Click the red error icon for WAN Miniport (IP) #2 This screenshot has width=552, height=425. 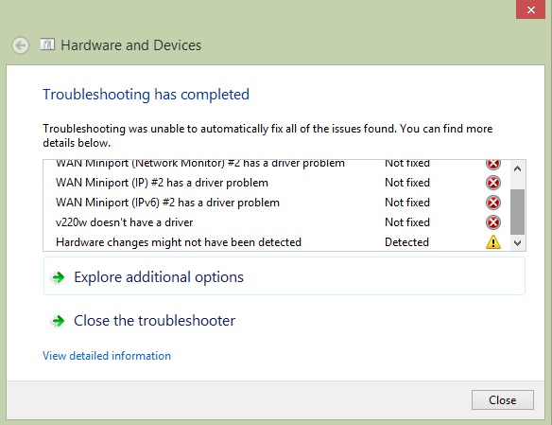coord(492,183)
